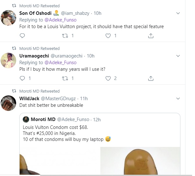
Task: Visit the WildJack profile name
Action: (29, 99)
